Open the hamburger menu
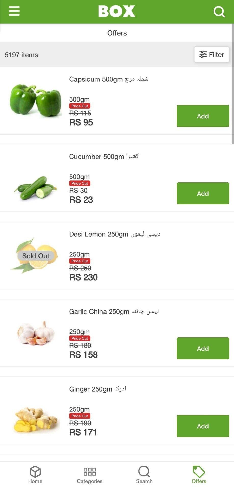The image size is (234, 491). 14,11
